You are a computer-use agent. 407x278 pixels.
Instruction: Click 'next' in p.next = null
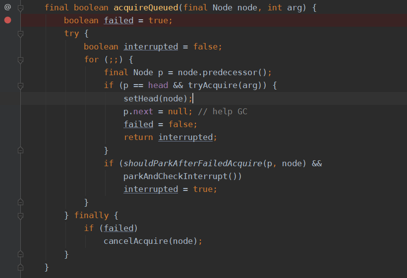(x=143, y=111)
